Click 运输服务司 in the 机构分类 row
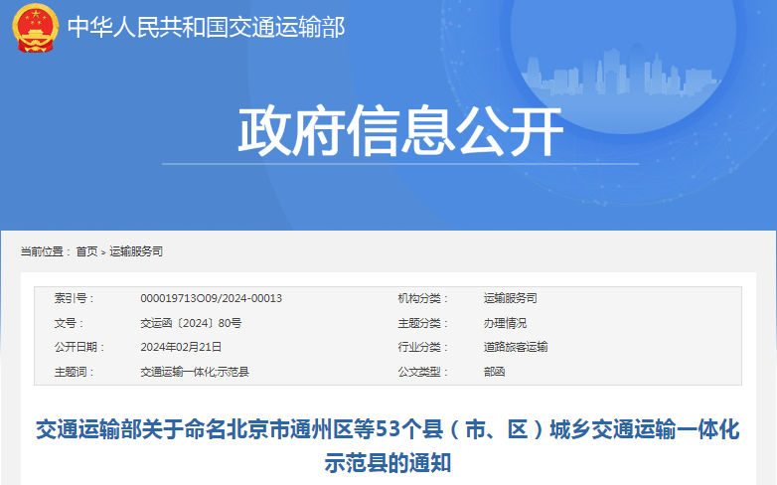The width and height of the screenshot is (777, 485). point(510,298)
